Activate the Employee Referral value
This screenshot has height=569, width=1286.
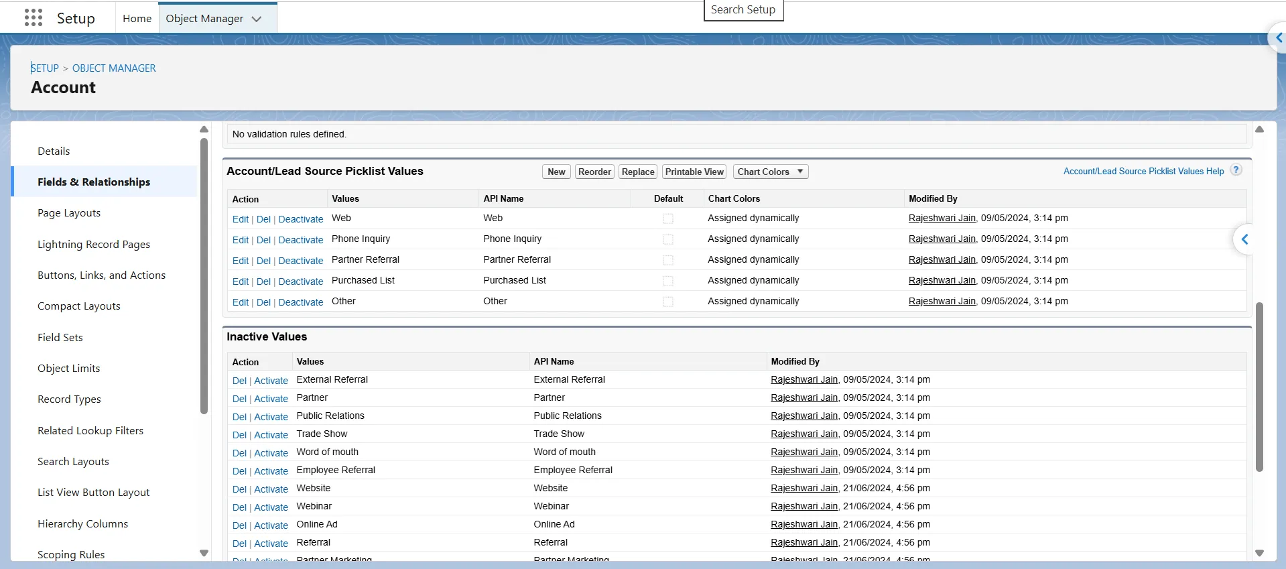point(271,471)
